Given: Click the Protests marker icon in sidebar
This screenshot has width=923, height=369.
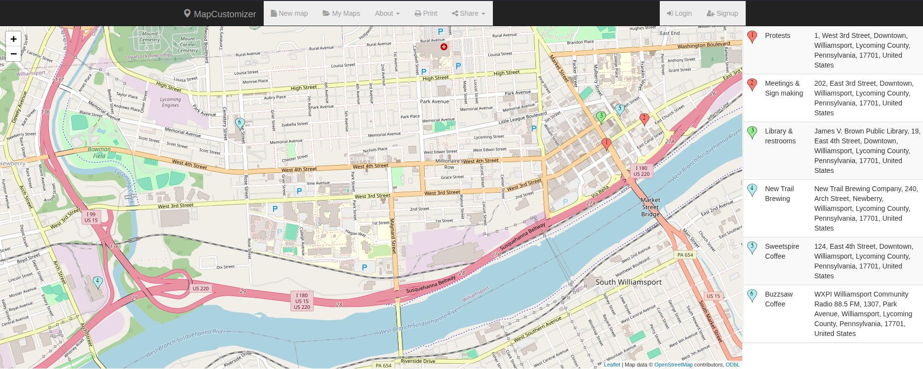Looking at the screenshot, I should [752, 37].
